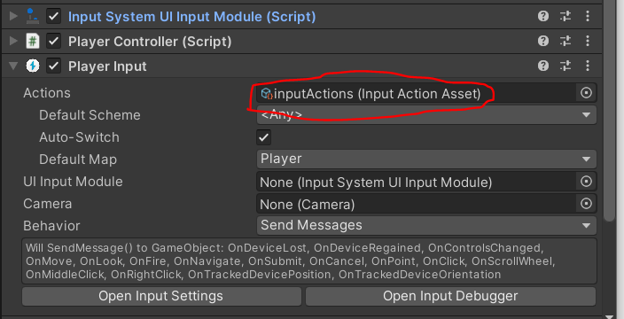
Task: Open help reference for Player Input
Action: pyautogui.click(x=543, y=66)
